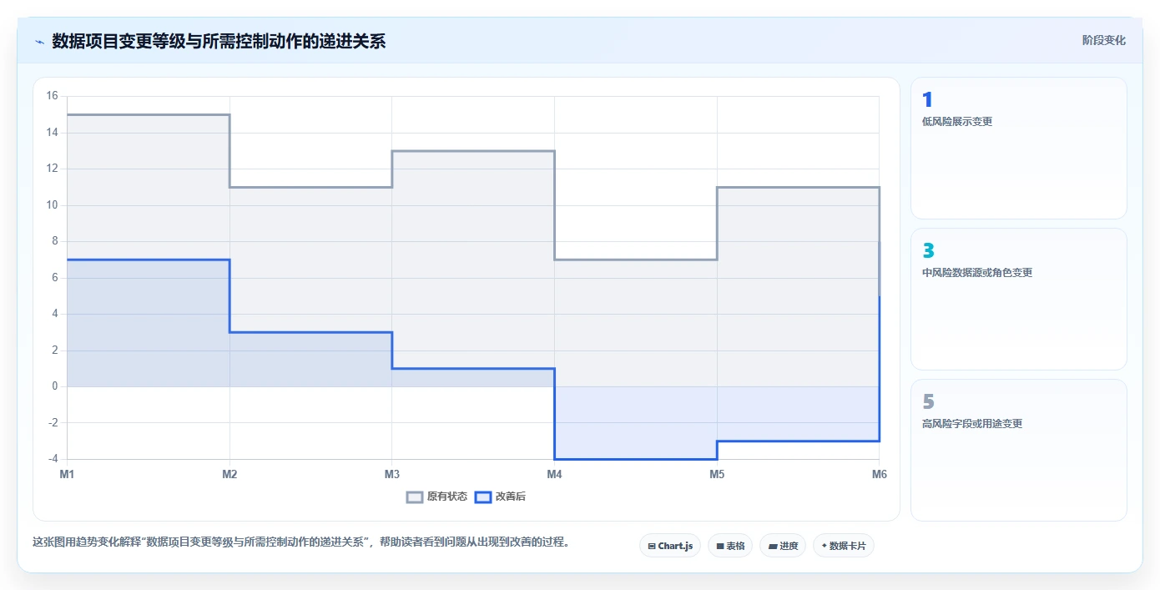Click the -4 y-axis value
This screenshot has width=1160, height=590.
pos(52,459)
